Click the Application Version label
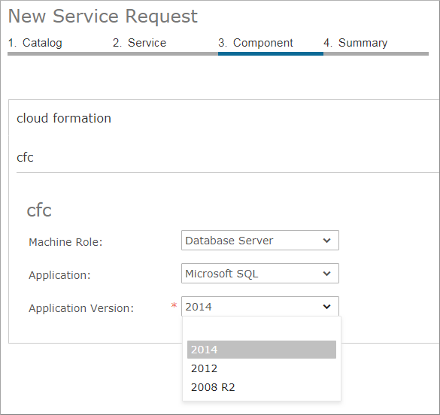 point(81,308)
